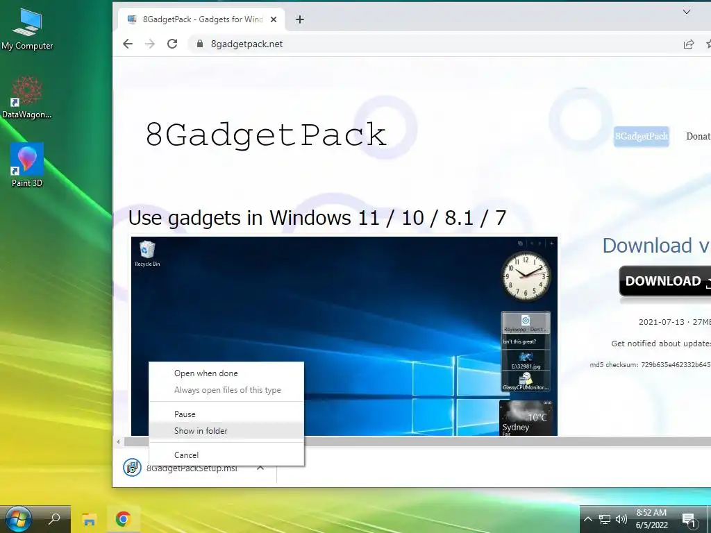Select the DataWagon desktop shortcut
Viewport: 711px width, 533px height.
(27, 97)
